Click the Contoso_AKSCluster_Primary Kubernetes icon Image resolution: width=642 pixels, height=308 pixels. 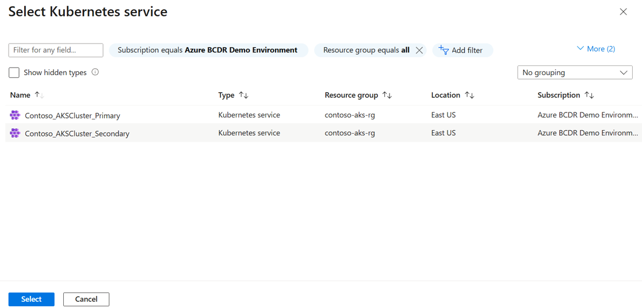click(x=15, y=115)
